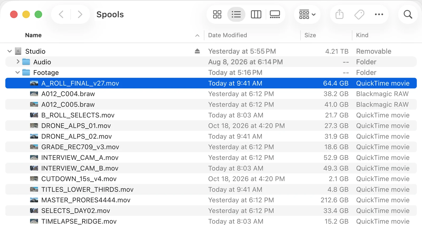Click the Footage folder icon
This screenshot has height=225, width=422.
pyautogui.click(x=26, y=72)
